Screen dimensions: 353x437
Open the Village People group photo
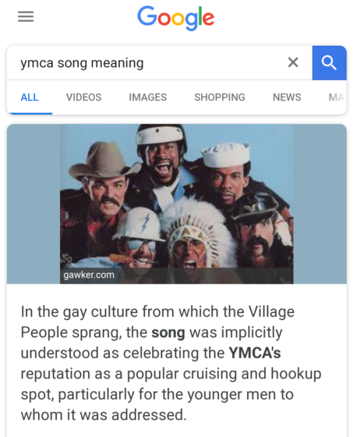coord(176,204)
